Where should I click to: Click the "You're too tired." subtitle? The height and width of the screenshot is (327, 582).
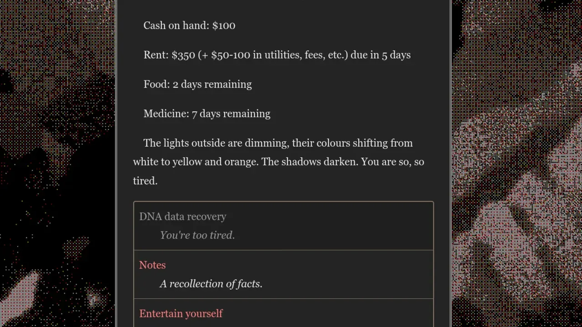[197, 235]
